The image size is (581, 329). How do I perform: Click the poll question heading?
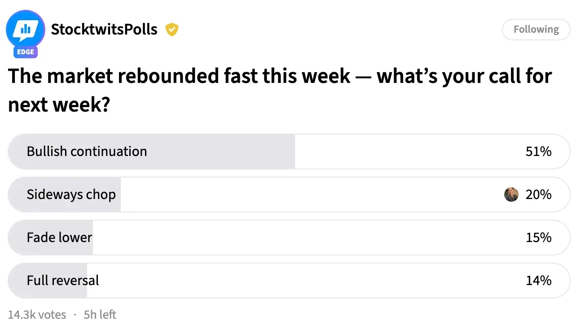click(280, 90)
